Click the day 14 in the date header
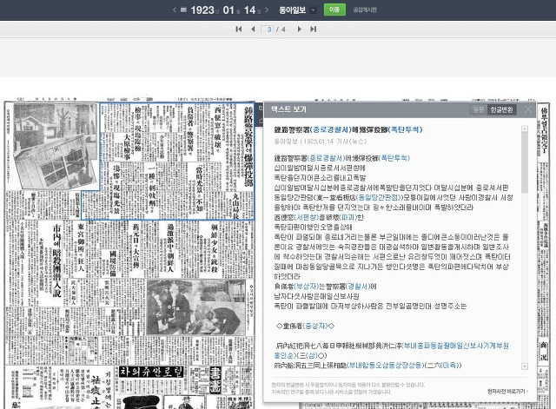556x409 pixels. (x=249, y=10)
